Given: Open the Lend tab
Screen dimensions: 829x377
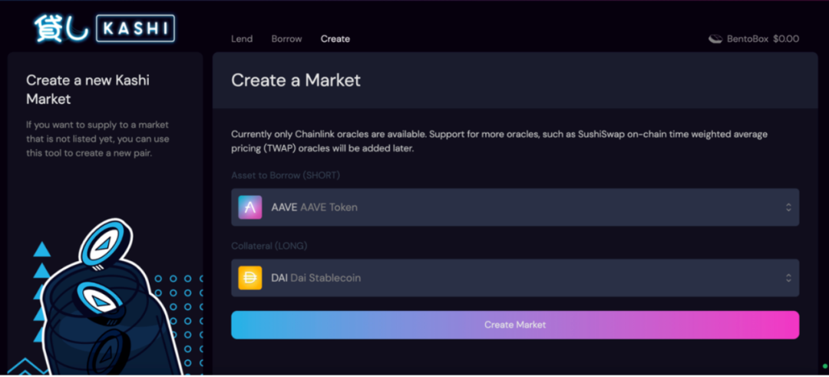Looking at the screenshot, I should click(242, 39).
